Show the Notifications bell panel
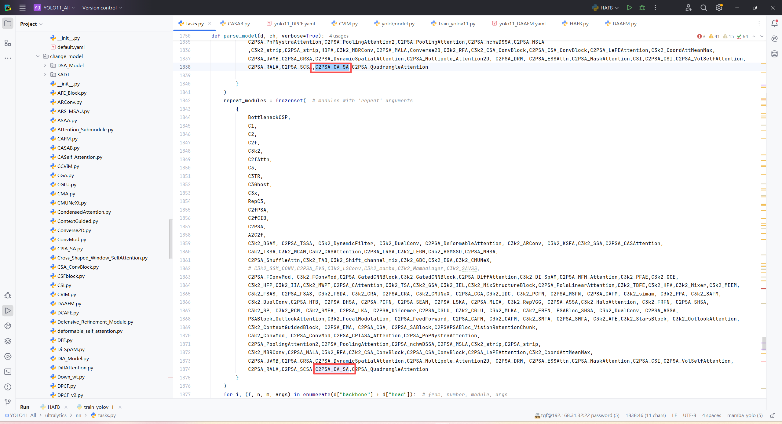The height and width of the screenshot is (424, 782). pos(774,24)
